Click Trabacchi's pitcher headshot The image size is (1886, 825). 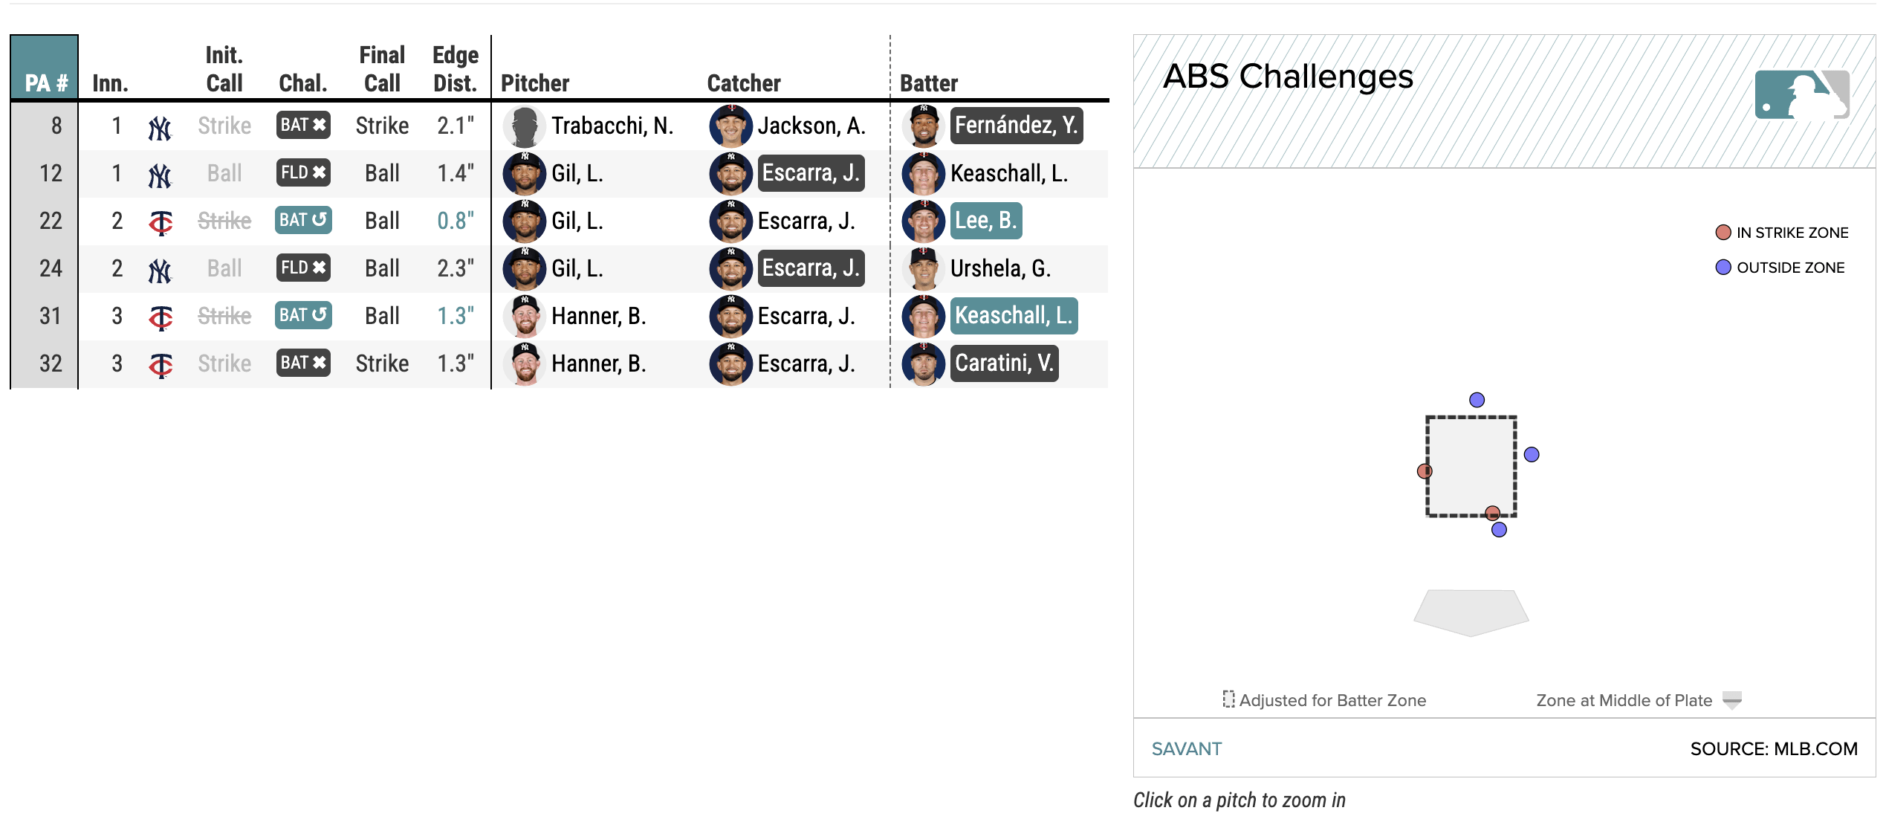click(x=525, y=126)
